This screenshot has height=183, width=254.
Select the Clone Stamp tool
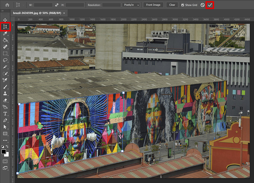point(5,94)
